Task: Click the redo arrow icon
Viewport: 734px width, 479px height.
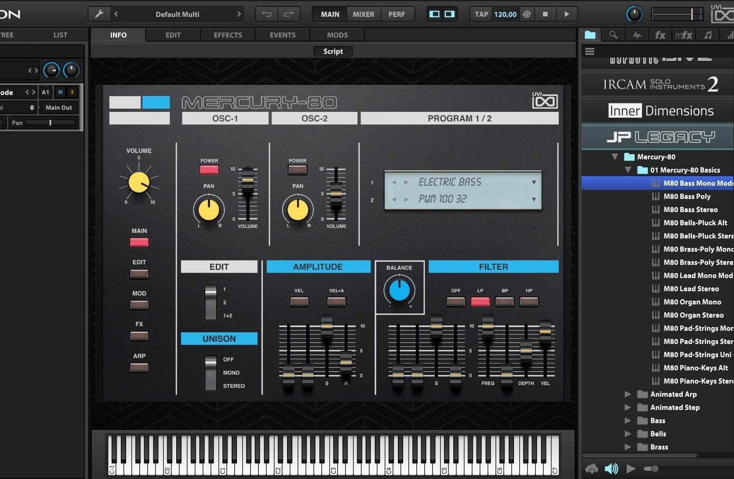Action: coord(289,14)
